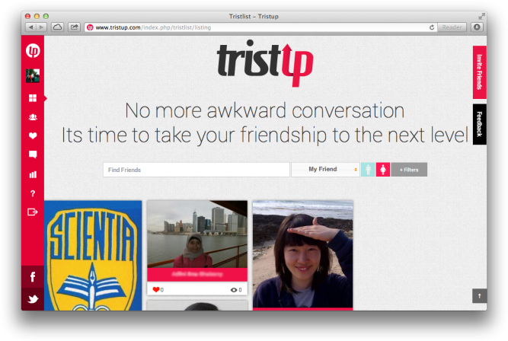Open the Facebook icon in sidebar
The height and width of the screenshot is (341, 508).
click(x=33, y=276)
